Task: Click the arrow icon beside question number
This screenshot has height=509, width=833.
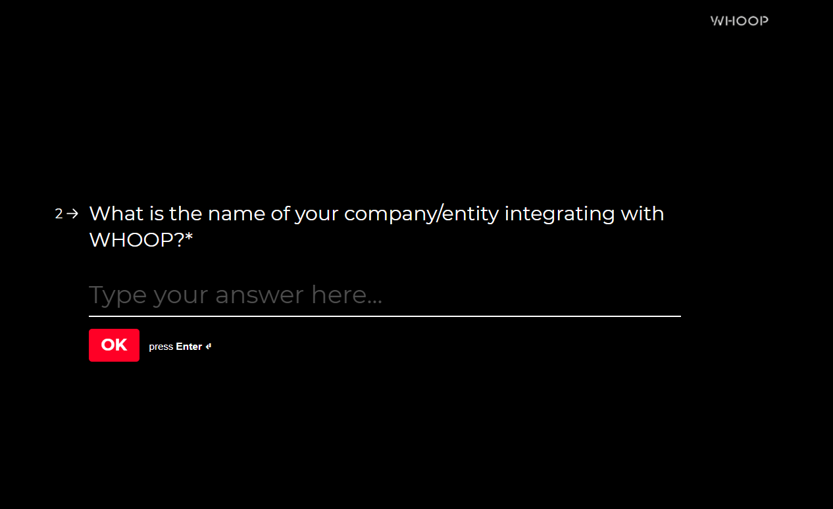Action: tap(72, 214)
